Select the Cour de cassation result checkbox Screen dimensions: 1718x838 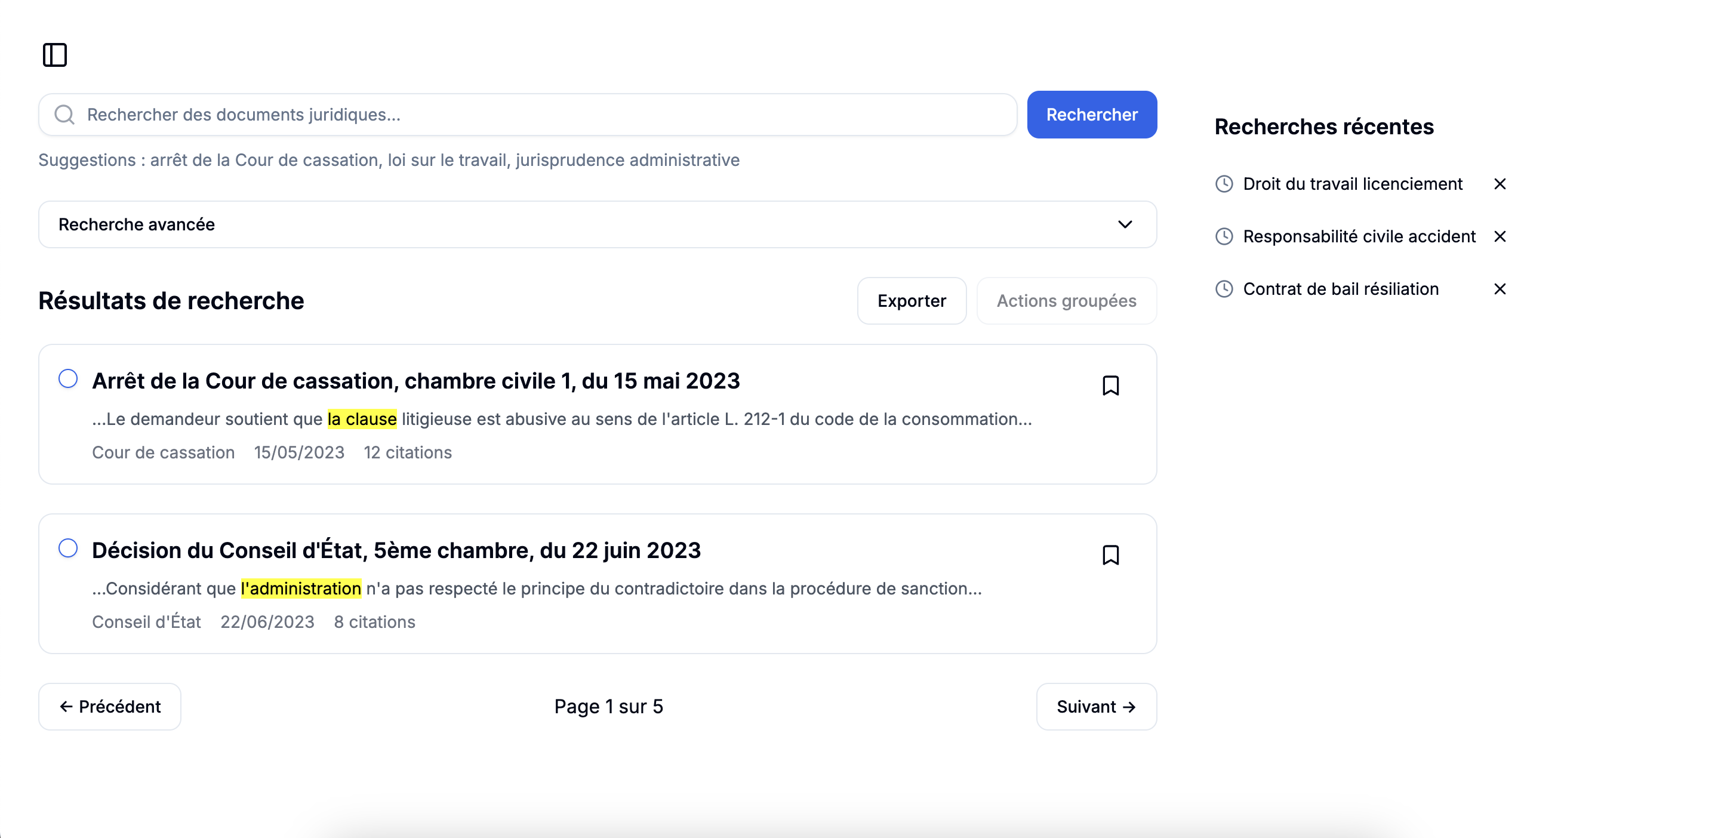68,378
